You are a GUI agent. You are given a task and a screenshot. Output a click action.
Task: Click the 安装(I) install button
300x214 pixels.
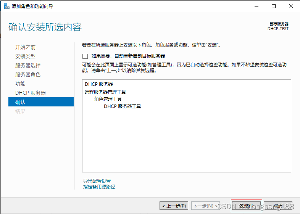(246, 206)
